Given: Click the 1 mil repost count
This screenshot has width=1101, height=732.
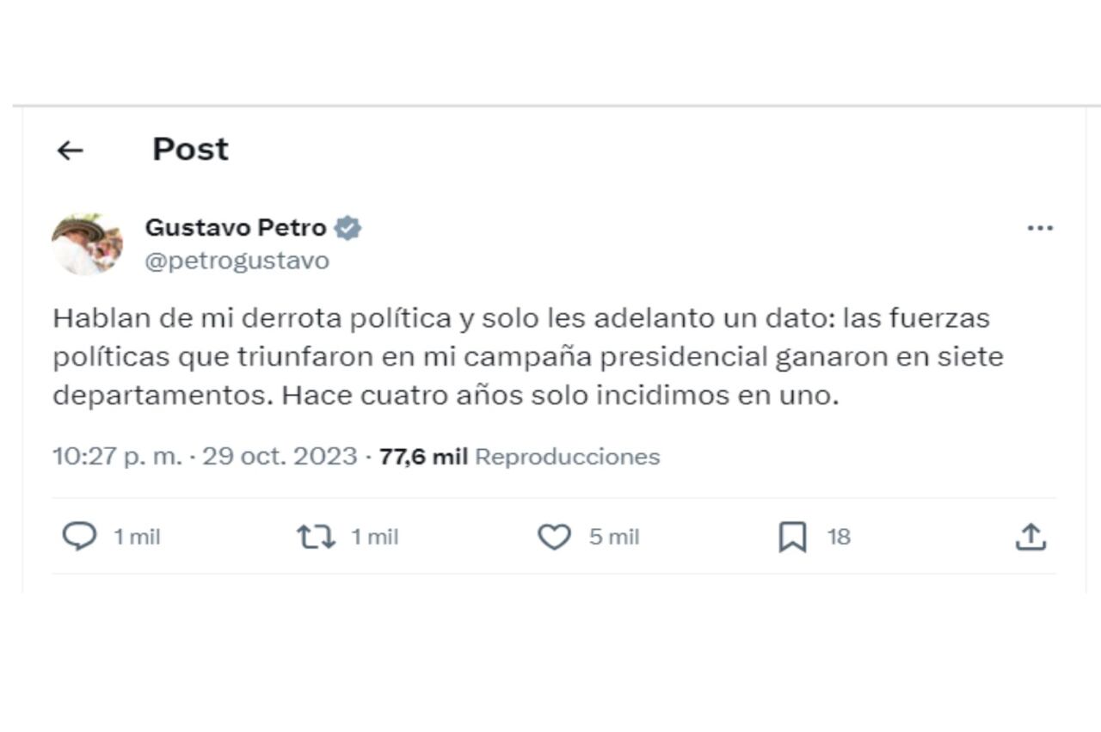Looking at the screenshot, I should 373,537.
